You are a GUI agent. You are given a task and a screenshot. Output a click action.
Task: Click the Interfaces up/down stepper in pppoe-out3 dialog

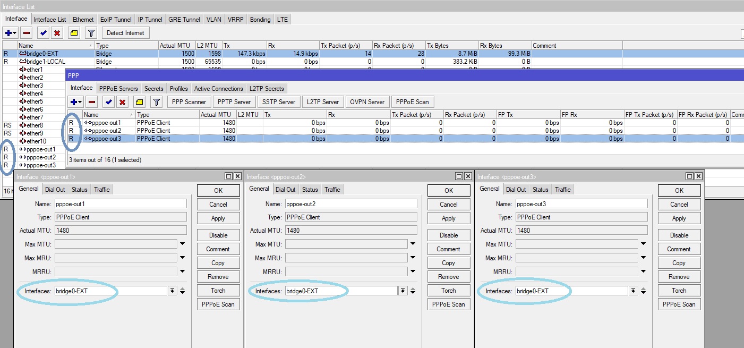coord(643,291)
